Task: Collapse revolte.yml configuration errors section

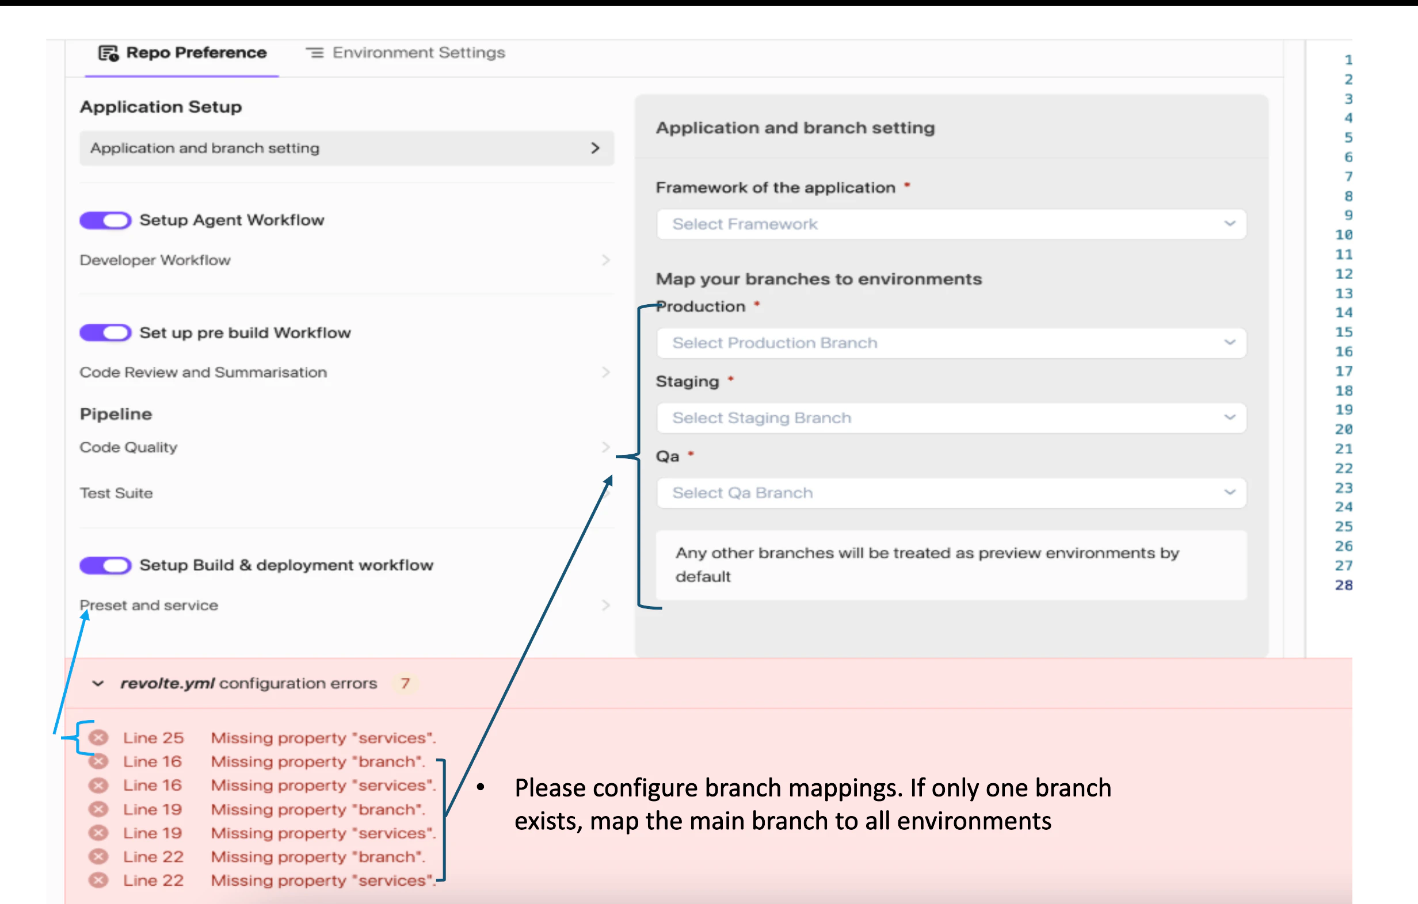Action: click(x=98, y=683)
